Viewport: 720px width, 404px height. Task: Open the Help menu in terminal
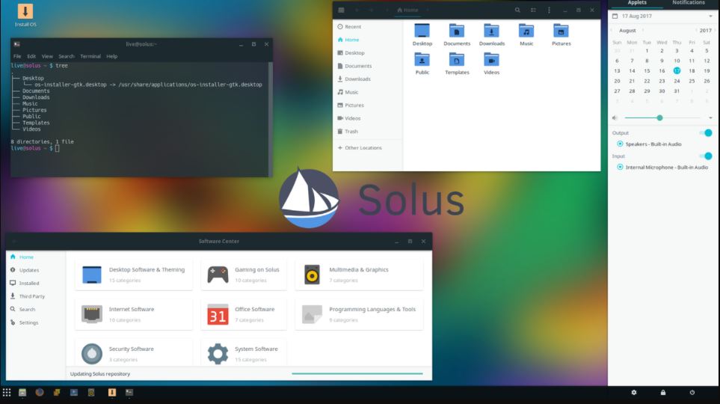click(x=112, y=56)
